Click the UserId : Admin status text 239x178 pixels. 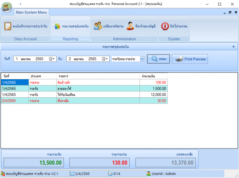tap(163, 174)
